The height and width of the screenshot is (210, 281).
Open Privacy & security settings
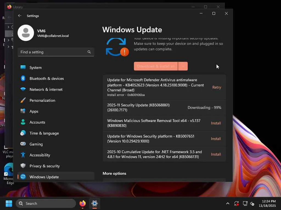click(56, 166)
